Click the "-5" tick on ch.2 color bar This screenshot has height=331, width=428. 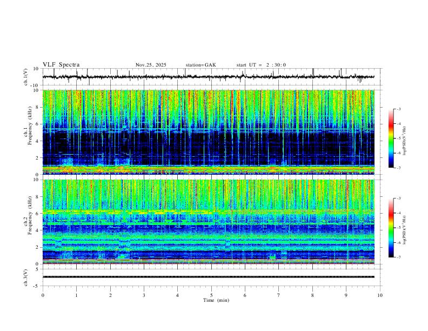[398, 228]
